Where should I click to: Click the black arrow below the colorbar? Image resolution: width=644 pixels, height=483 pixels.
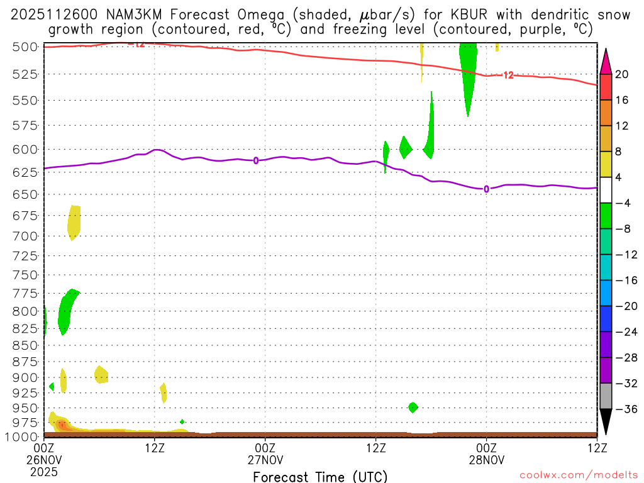(606, 422)
